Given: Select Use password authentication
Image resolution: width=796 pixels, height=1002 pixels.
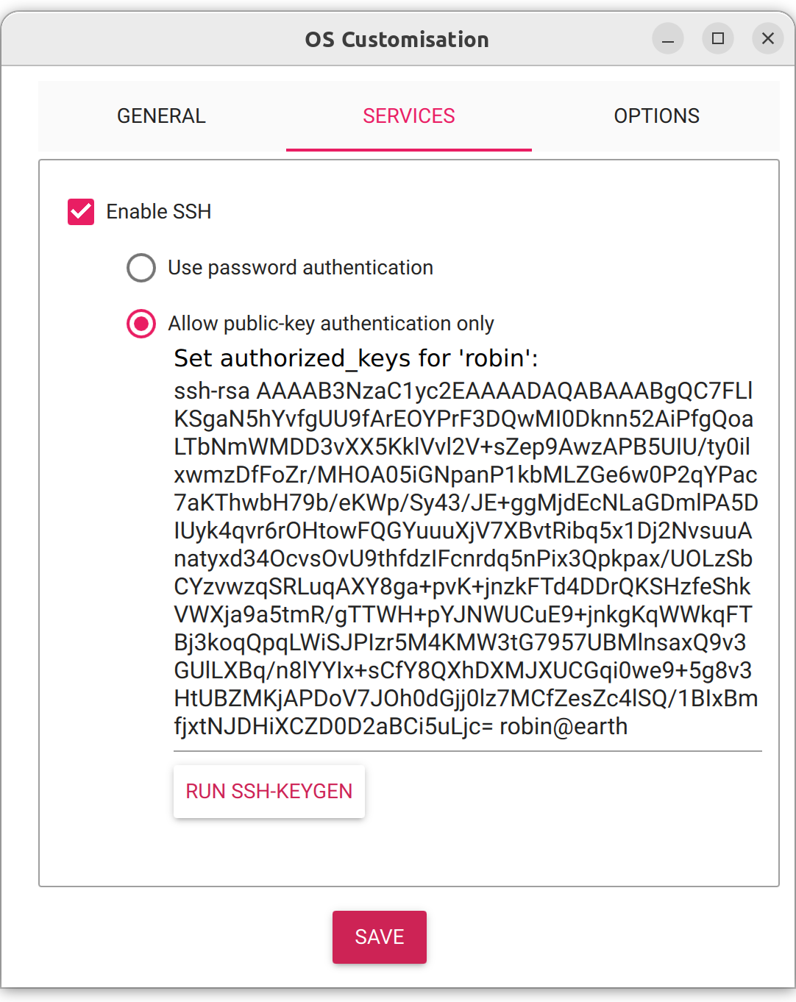Looking at the screenshot, I should pyautogui.click(x=141, y=268).
